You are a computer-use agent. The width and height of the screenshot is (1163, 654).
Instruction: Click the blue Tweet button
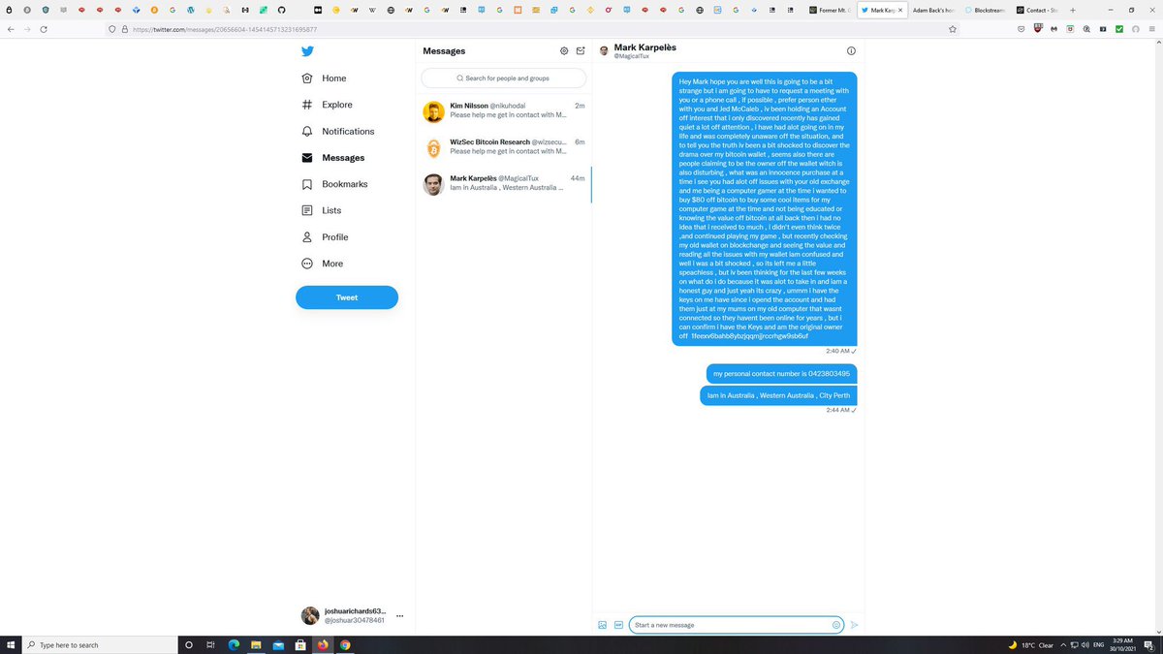(347, 297)
